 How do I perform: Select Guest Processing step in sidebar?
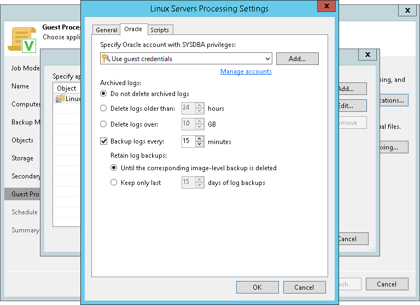[x=22, y=194]
